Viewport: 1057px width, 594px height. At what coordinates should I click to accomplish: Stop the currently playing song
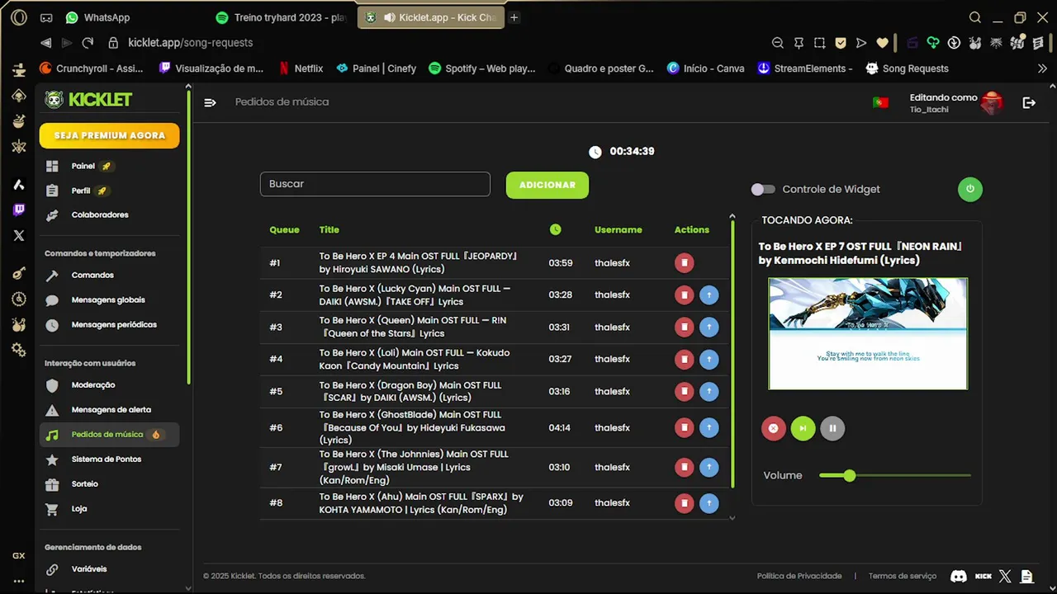tap(773, 428)
